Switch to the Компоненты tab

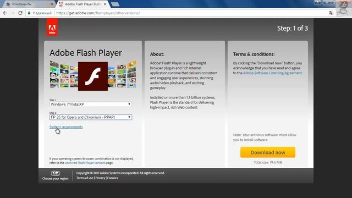[x=29, y=4]
